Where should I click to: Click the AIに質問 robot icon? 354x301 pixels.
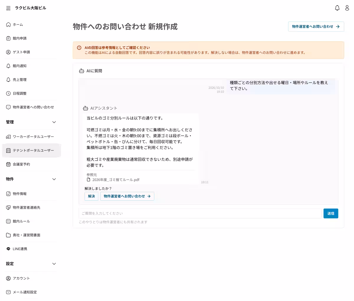click(81, 71)
